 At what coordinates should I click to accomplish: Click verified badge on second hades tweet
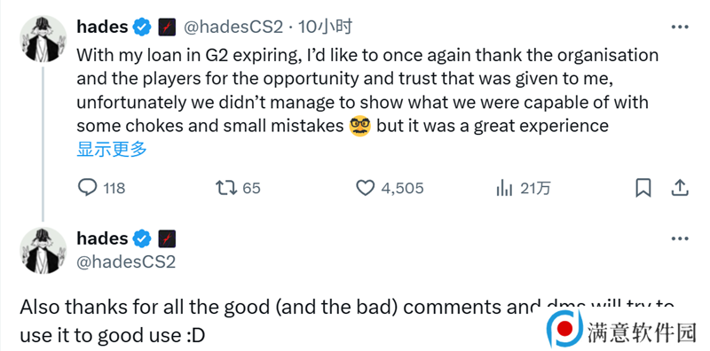coord(142,238)
